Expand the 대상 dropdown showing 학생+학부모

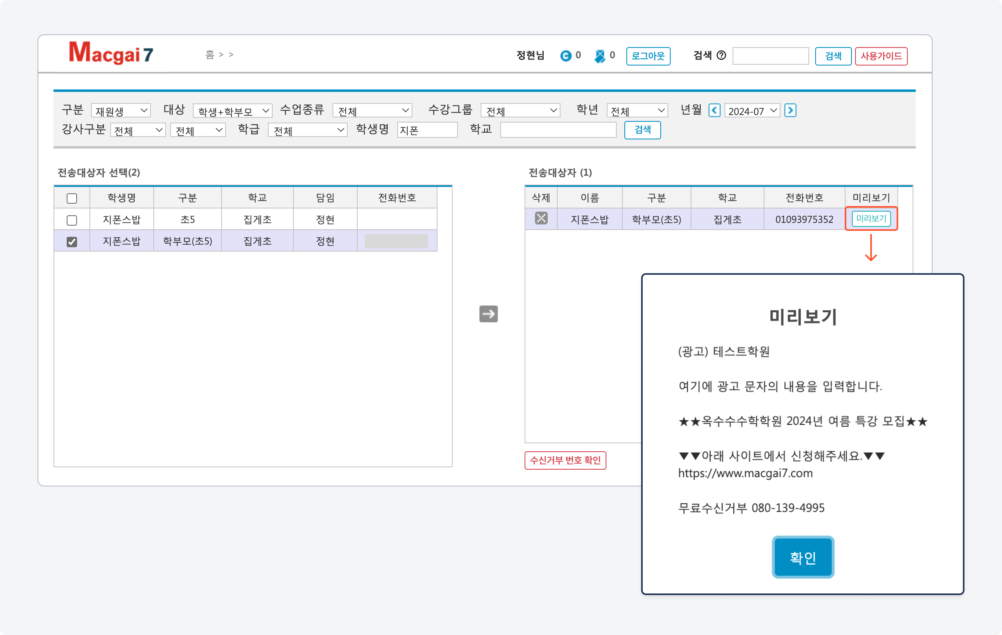[x=233, y=111]
